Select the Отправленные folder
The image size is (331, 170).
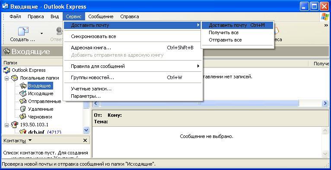point(45,101)
